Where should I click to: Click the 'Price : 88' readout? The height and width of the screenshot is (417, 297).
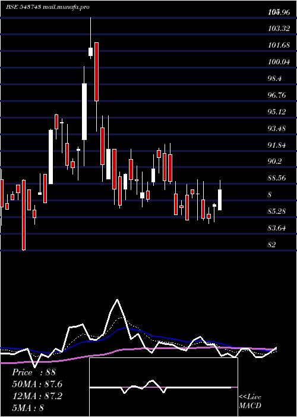tap(34, 372)
